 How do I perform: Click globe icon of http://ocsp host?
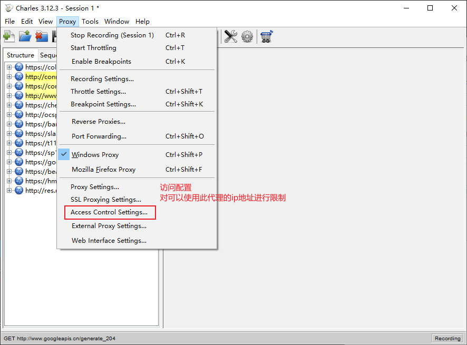tap(19, 114)
